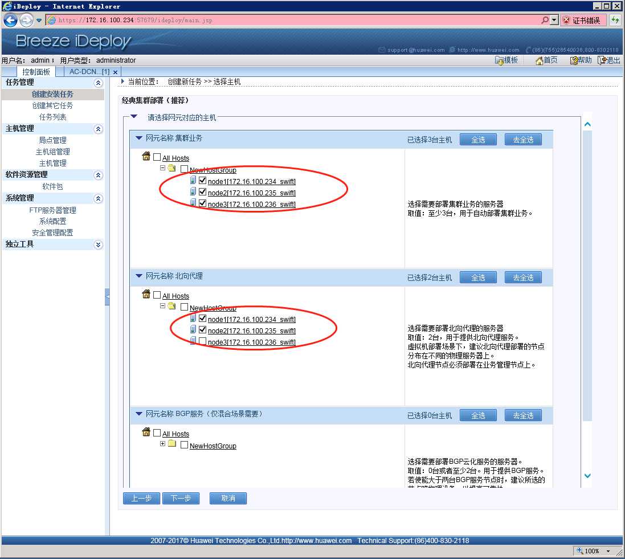Toggle NewHostGroup checkbox in BGP服务
The image size is (625, 559).
point(184,445)
